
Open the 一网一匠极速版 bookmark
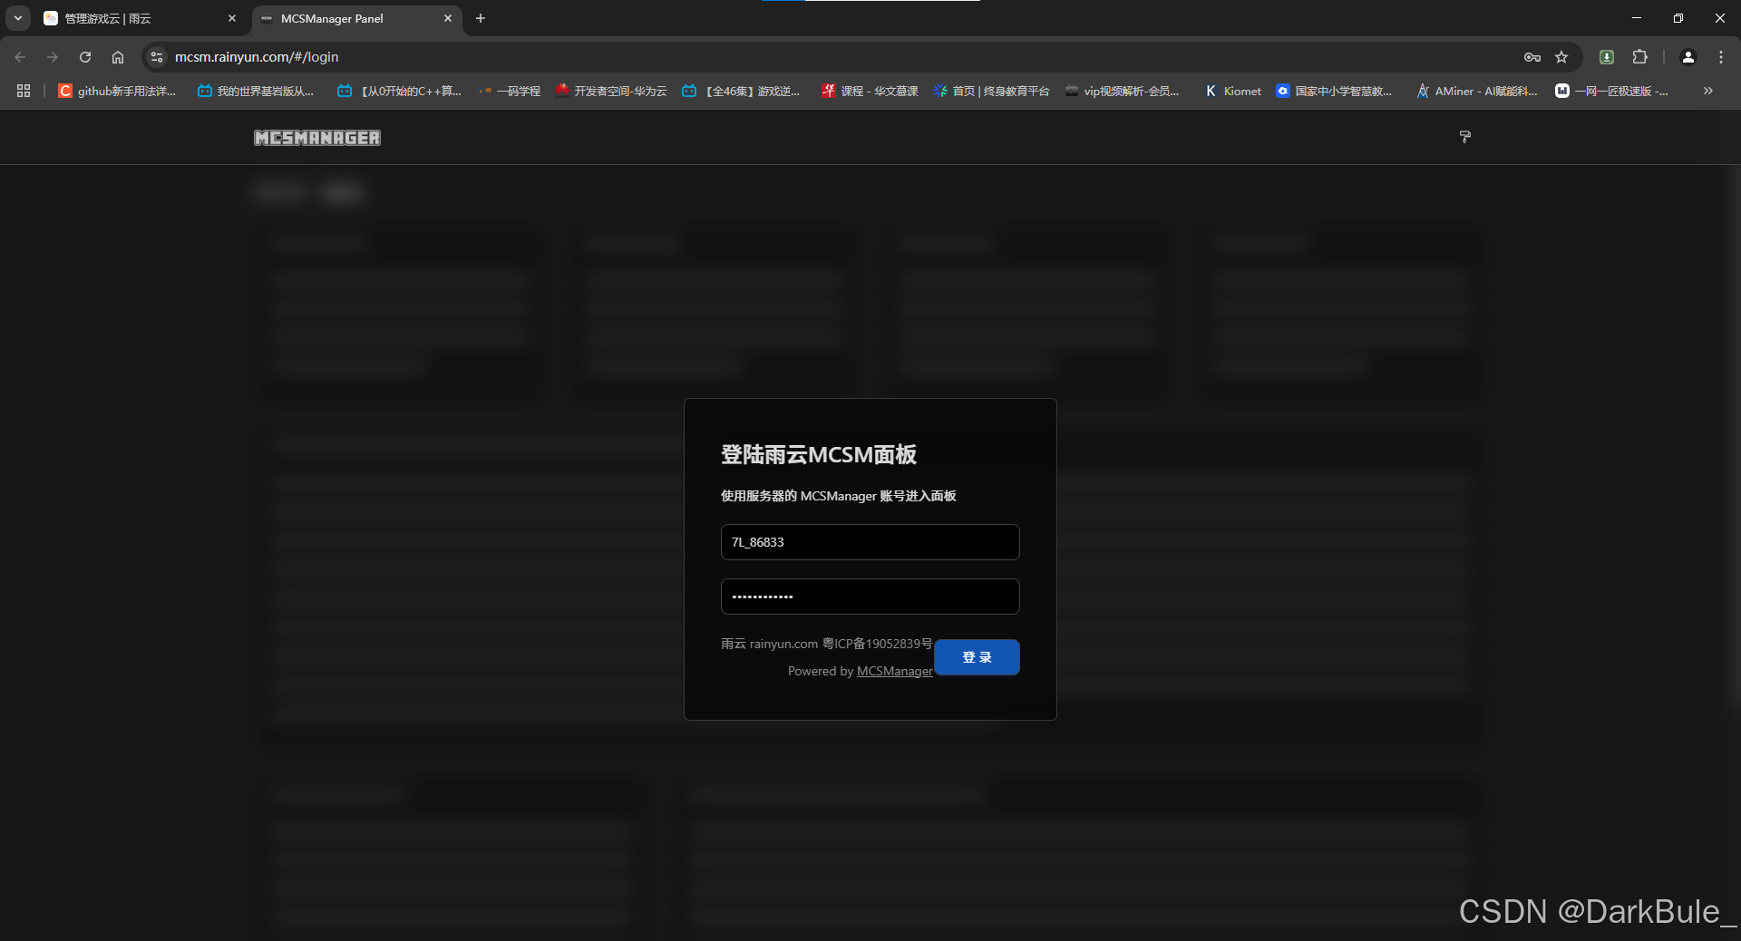[x=1611, y=91]
